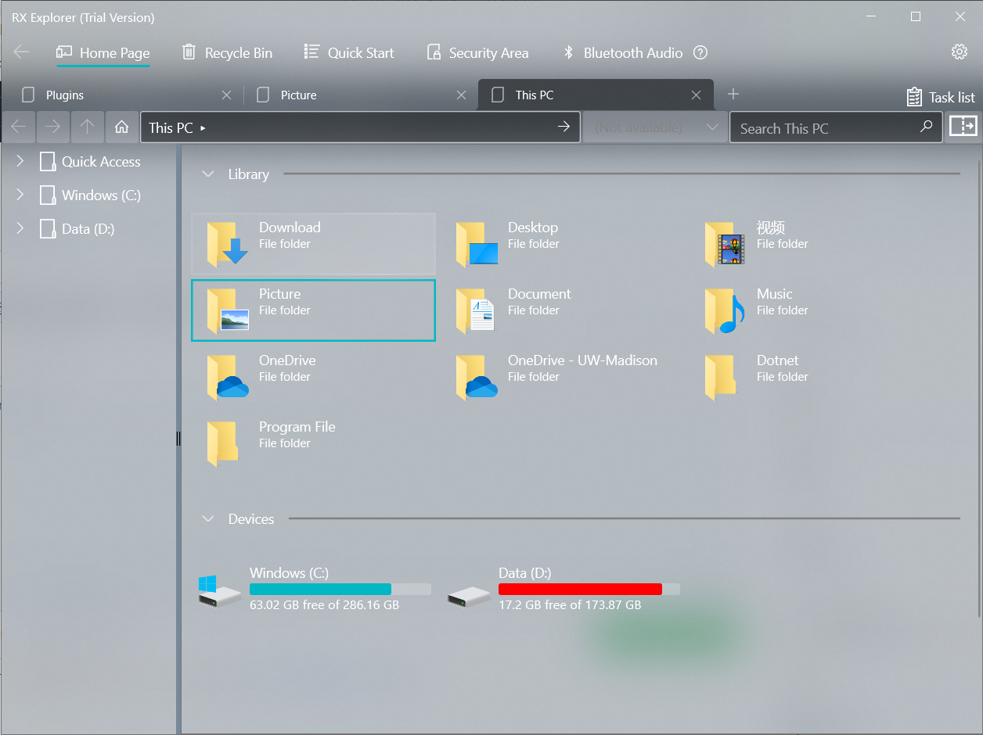Expand the Quick Access tree node
This screenshot has height=735, width=983.
click(20, 161)
